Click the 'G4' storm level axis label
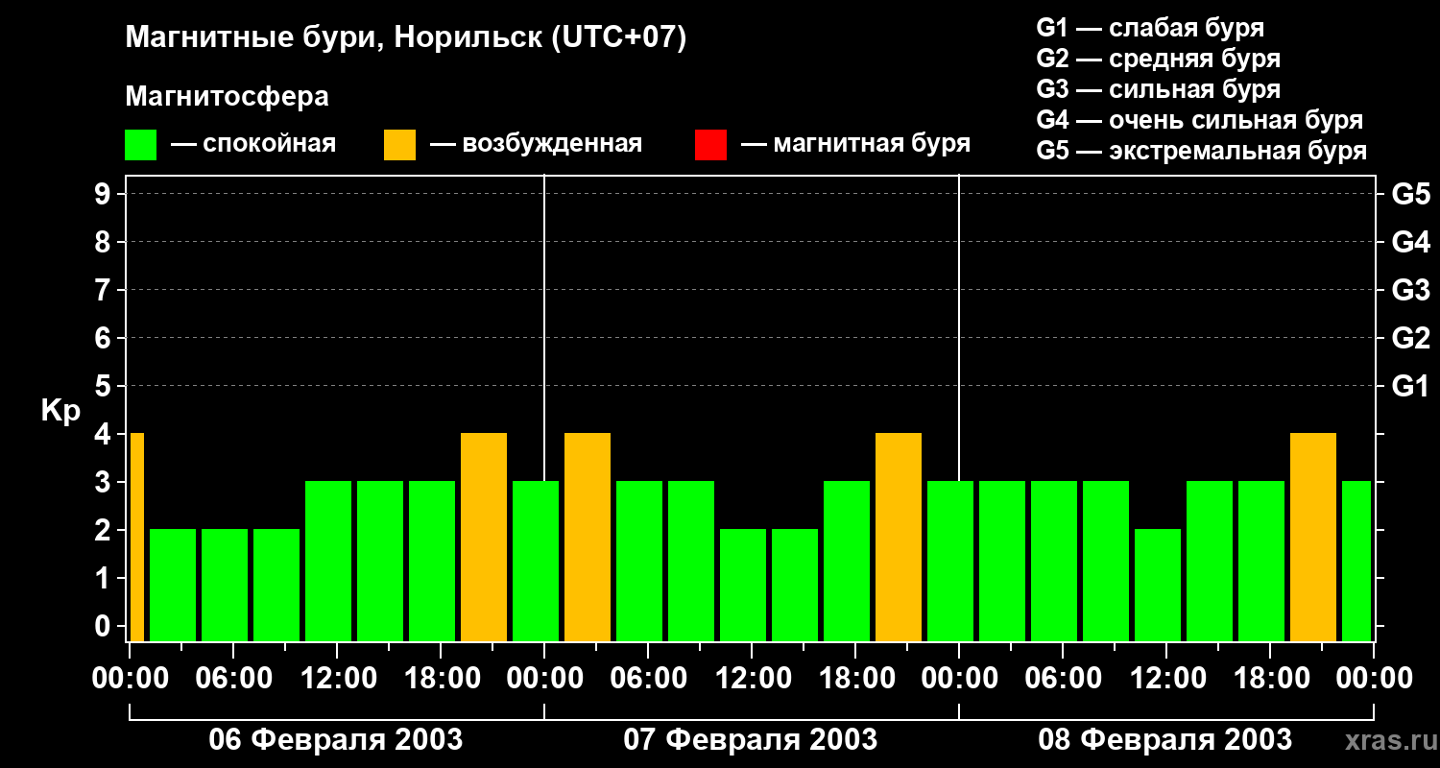1440x768 pixels. pos(1410,242)
